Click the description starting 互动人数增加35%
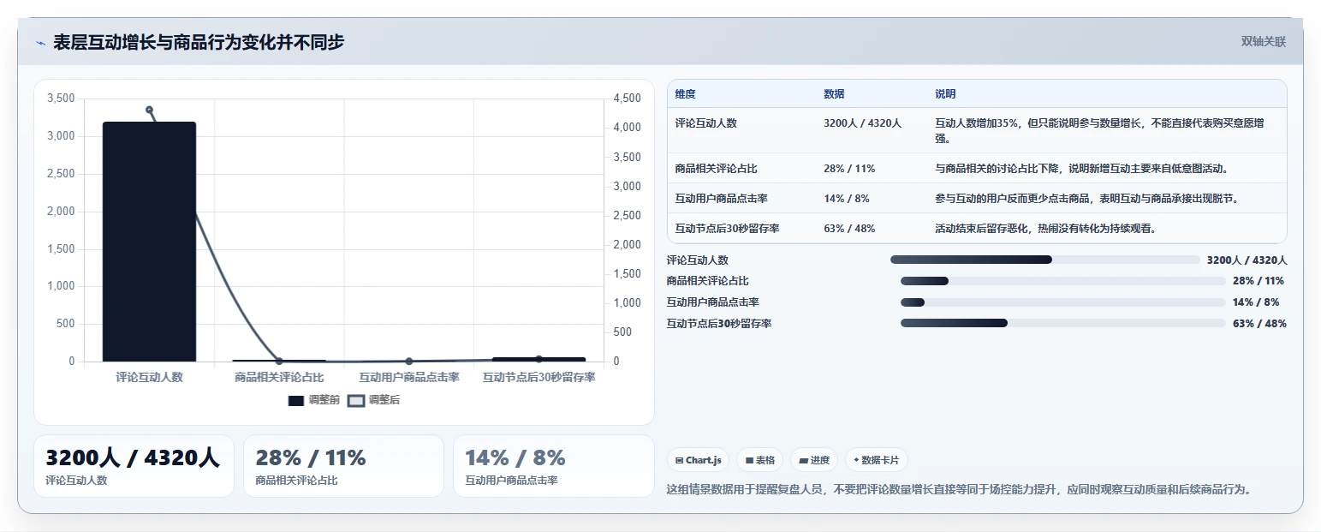1321x532 pixels. click(x=1099, y=130)
